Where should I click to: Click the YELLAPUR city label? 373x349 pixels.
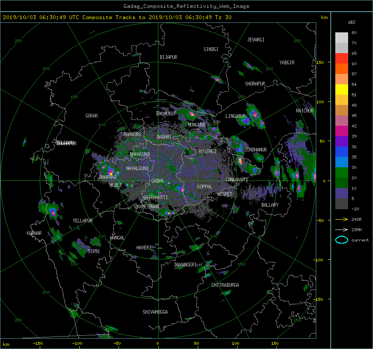(82, 221)
